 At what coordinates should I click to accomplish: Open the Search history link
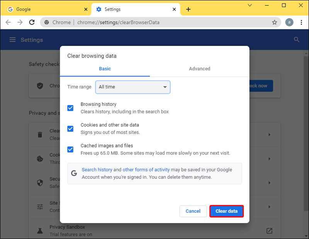[97, 170]
